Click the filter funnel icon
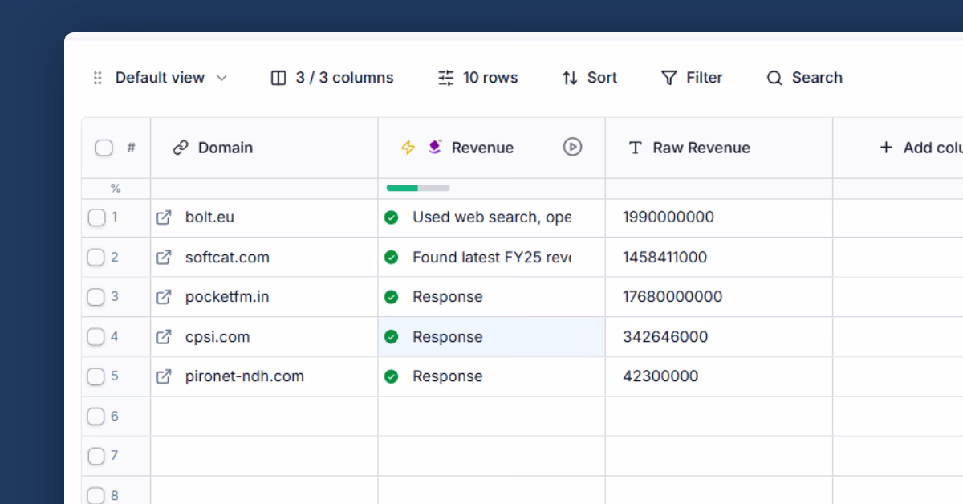963x504 pixels. 668,78
